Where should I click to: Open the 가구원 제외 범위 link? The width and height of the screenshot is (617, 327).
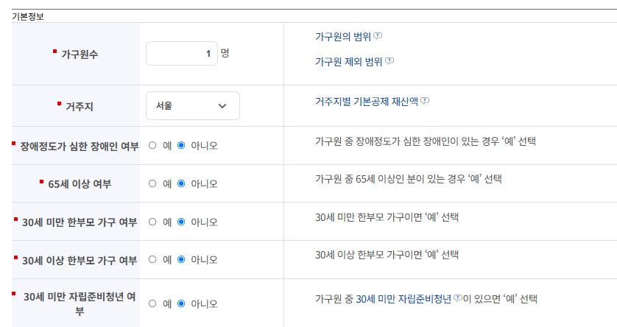349,62
